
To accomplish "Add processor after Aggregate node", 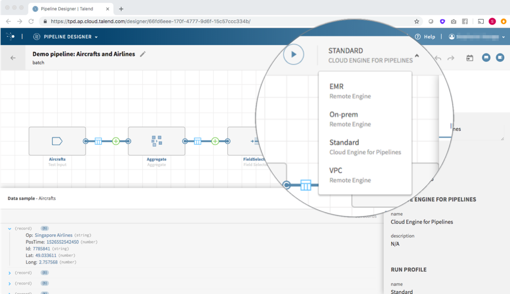I will click(215, 141).
